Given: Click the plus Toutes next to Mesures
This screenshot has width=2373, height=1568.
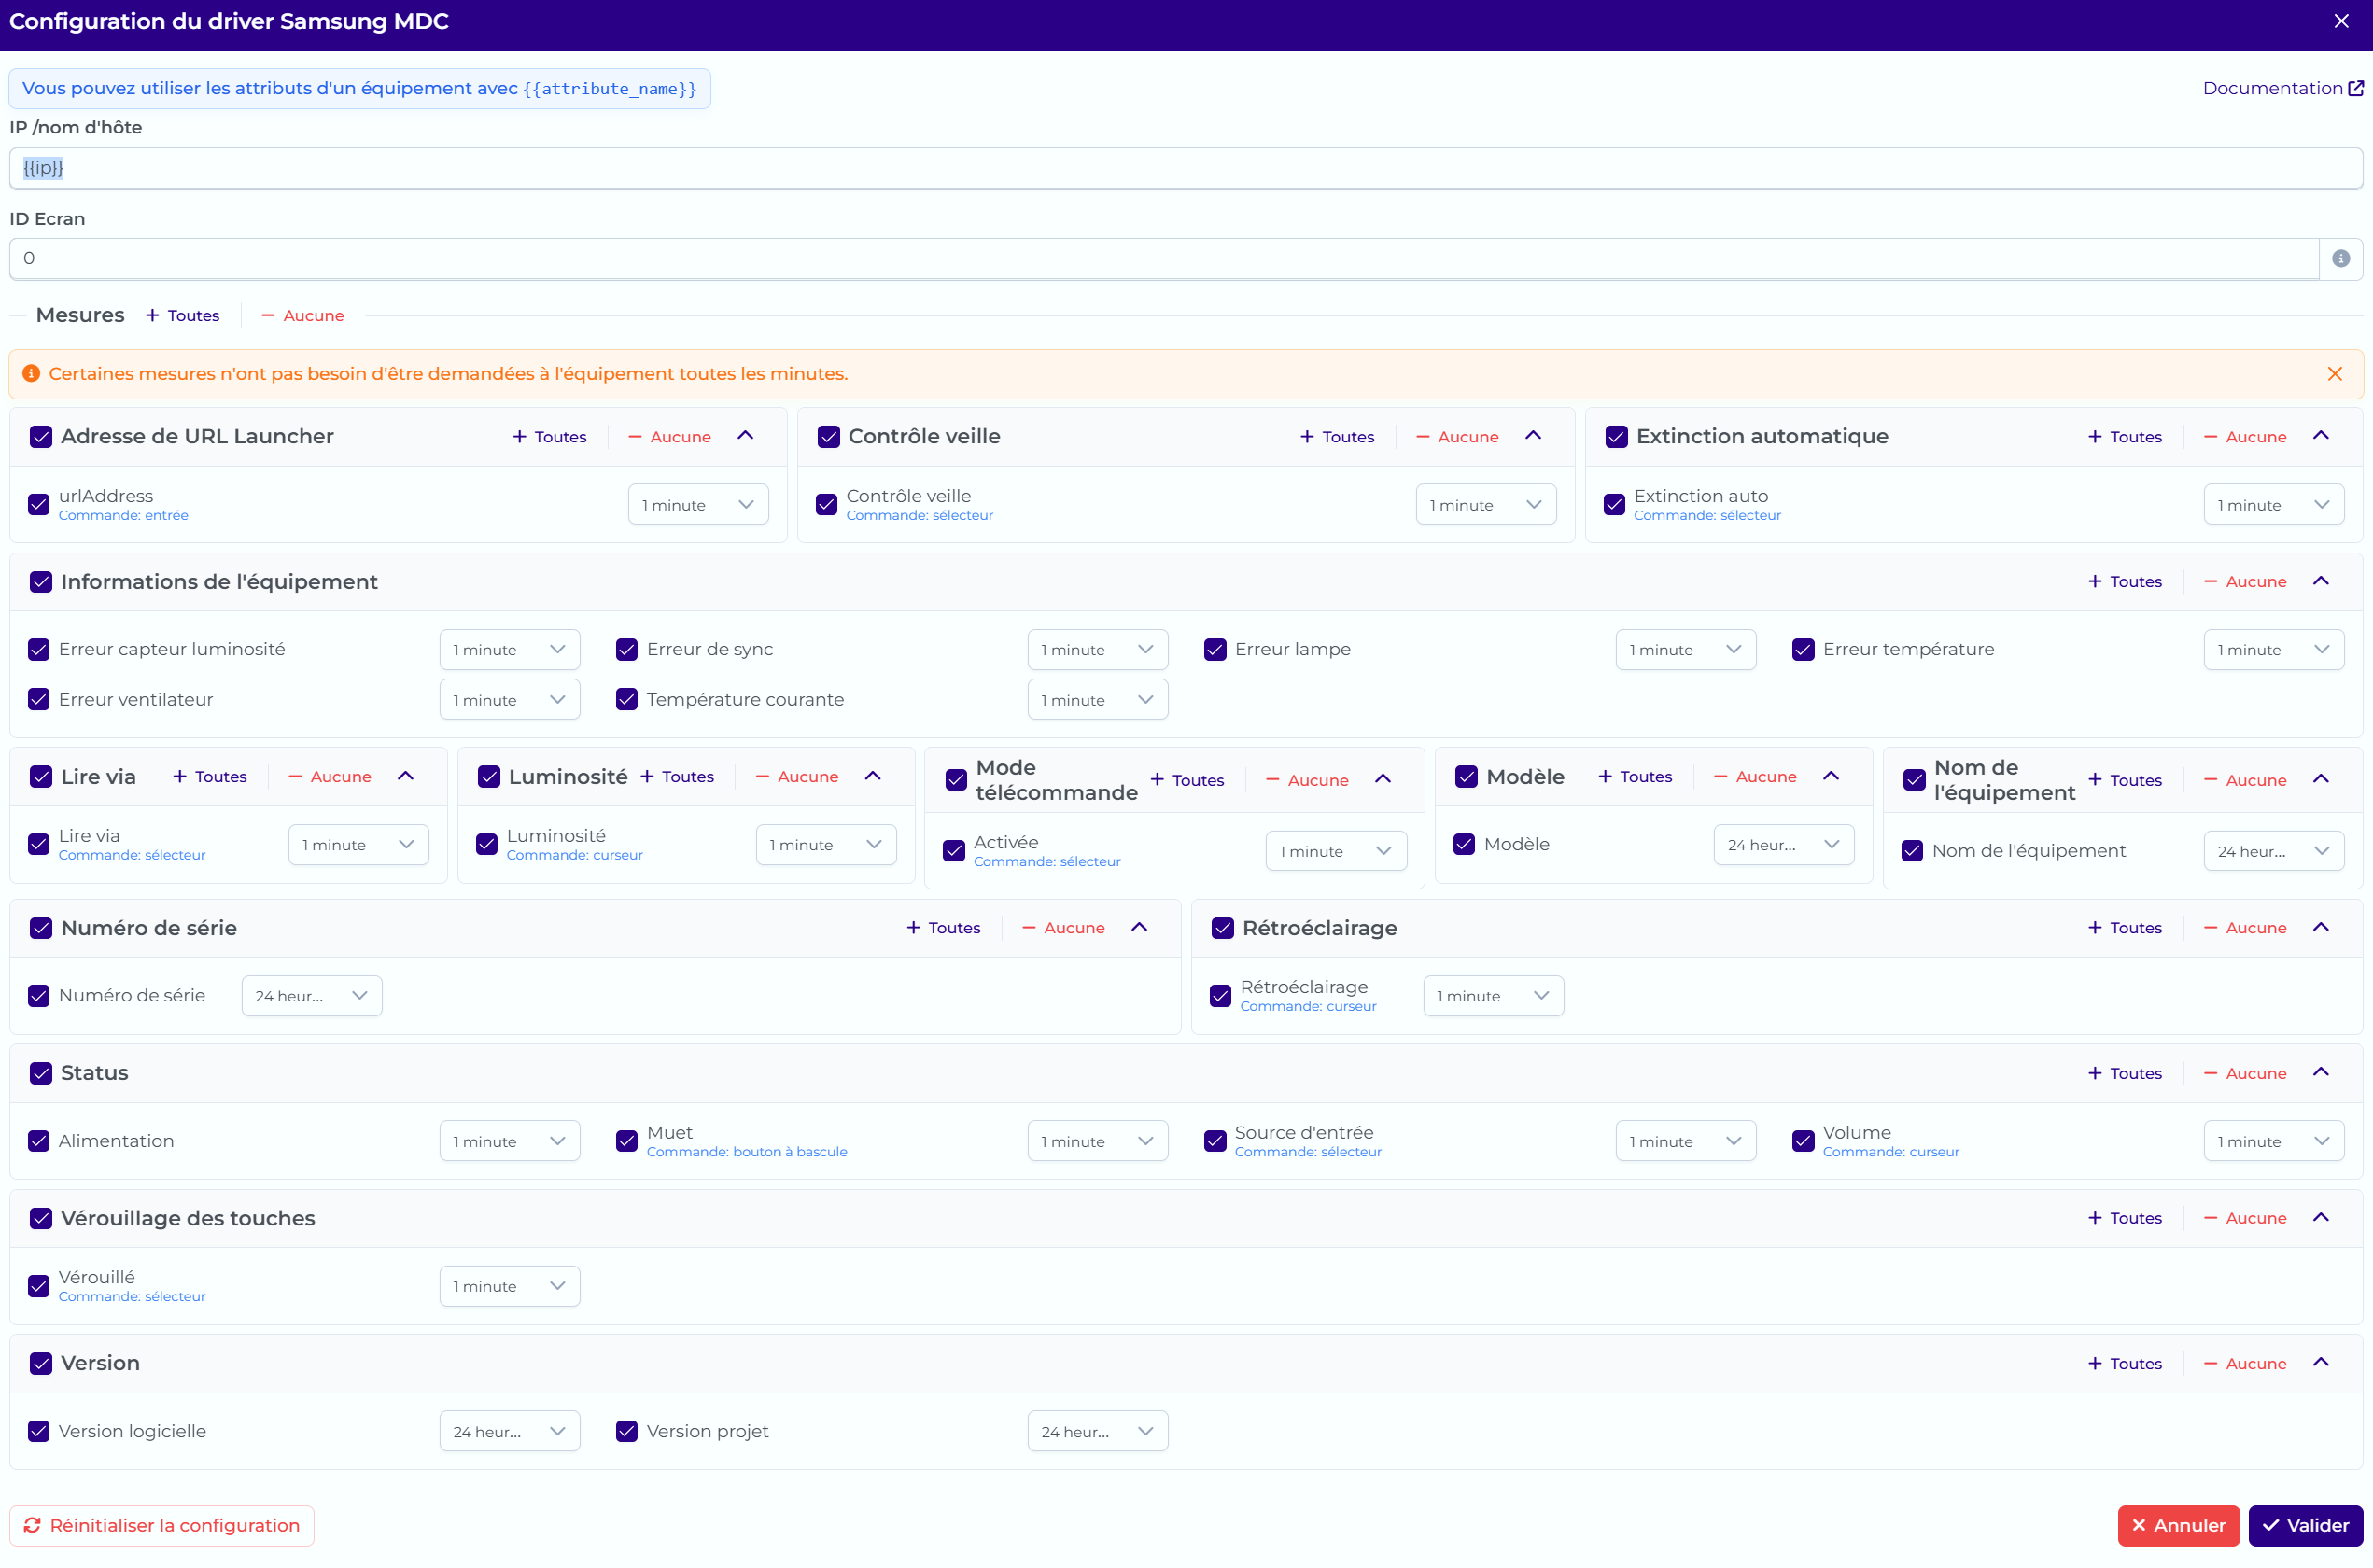Looking at the screenshot, I should click(182, 316).
